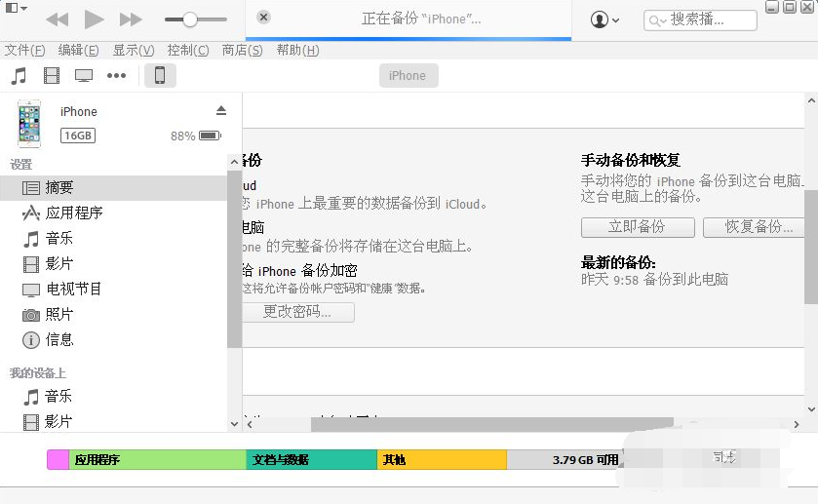Viewport: 818px width, 504px height.
Task: Click the teal 文档与数据 storage segment
Action: click(311, 460)
